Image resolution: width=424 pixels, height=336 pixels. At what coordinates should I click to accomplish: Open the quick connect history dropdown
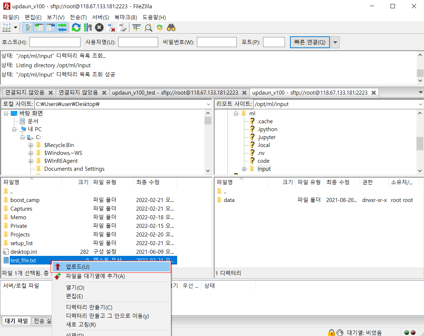click(x=335, y=42)
